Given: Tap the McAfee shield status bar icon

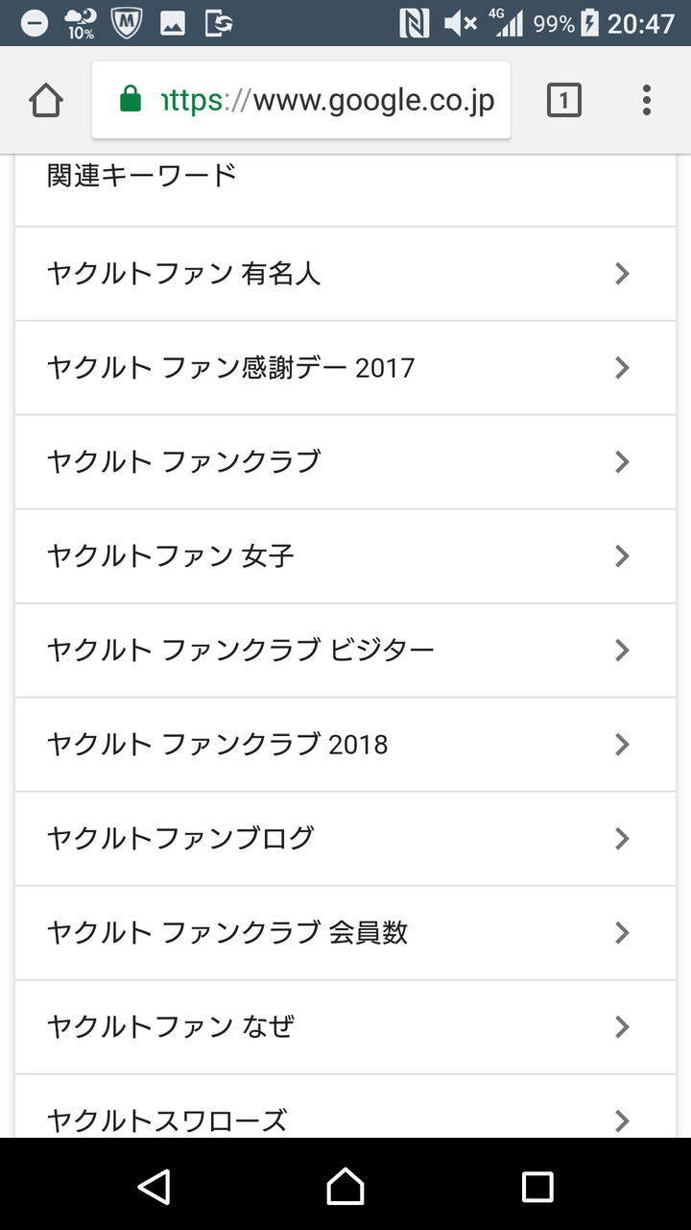Looking at the screenshot, I should (x=127, y=23).
